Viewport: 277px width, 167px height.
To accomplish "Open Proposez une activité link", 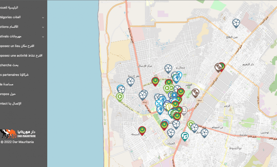I will point(21,55).
